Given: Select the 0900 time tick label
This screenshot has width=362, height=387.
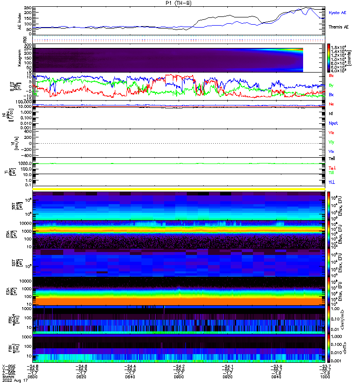Looking at the screenshot, I should tap(179, 377).
